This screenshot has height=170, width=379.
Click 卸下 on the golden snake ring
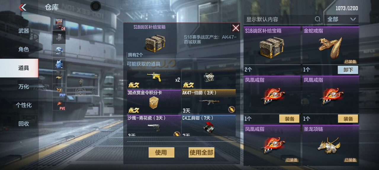[348, 70]
